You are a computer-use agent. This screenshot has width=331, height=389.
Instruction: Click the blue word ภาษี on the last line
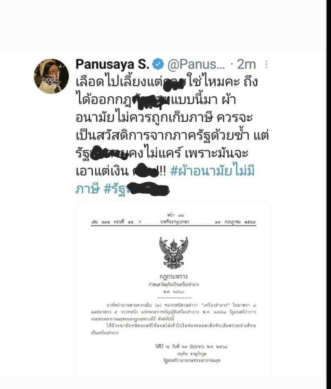[x=88, y=189]
